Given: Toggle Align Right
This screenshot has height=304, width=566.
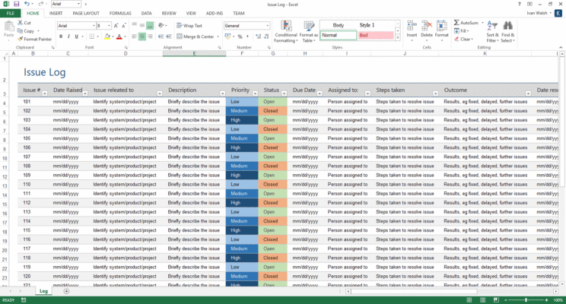Looking at the screenshot, I should pos(150,36).
